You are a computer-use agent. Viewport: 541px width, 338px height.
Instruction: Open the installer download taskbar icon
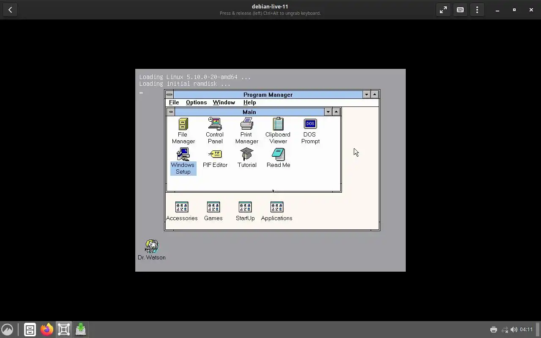pyautogui.click(x=81, y=330)
